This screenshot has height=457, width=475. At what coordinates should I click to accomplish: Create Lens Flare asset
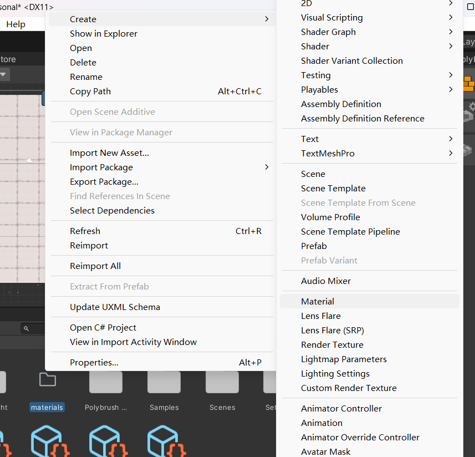tap(370, 316)
